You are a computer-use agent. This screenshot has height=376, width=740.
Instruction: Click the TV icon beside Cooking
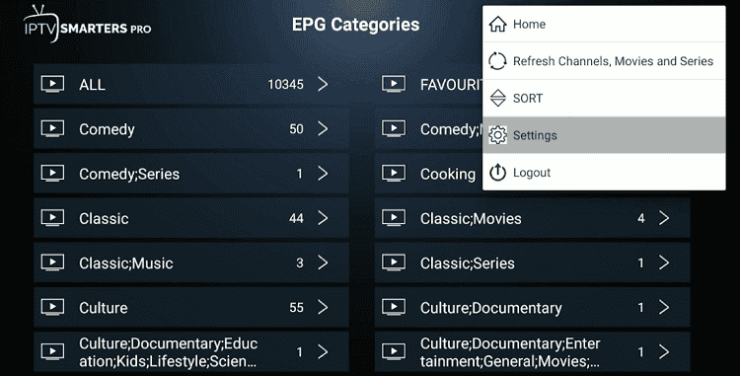pos(394,174)
